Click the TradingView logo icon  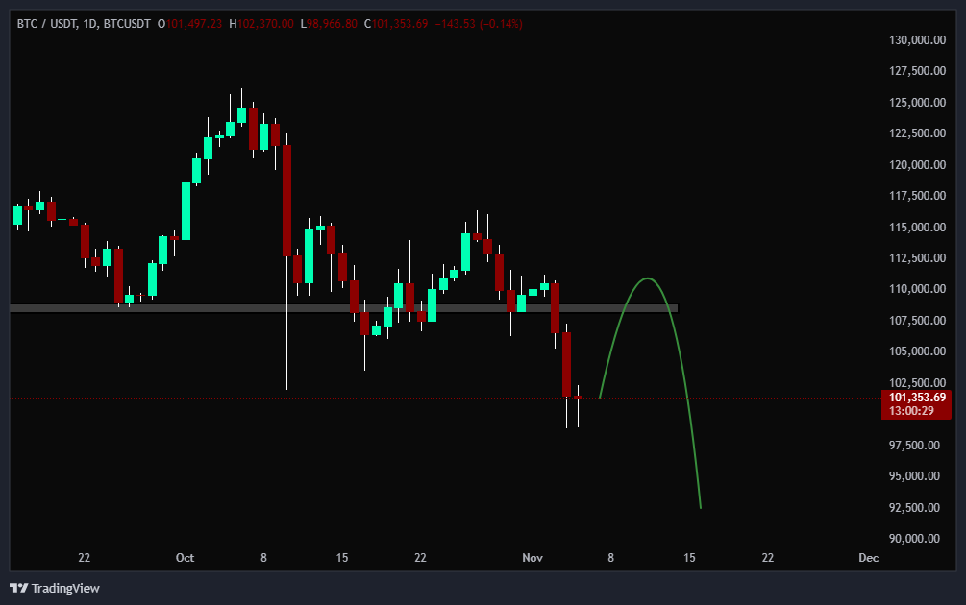(18, 588)
